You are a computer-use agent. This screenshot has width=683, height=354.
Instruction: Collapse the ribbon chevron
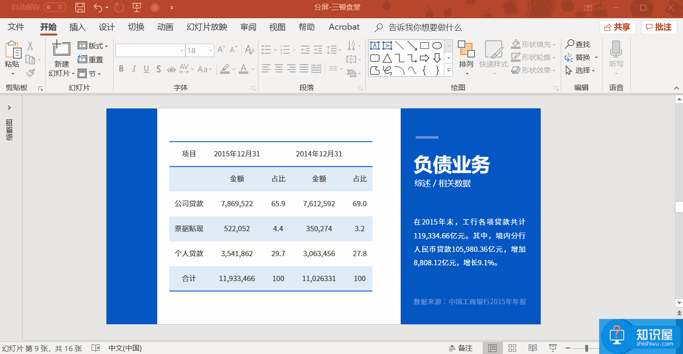pyautogui.click(x=676, y=88)
